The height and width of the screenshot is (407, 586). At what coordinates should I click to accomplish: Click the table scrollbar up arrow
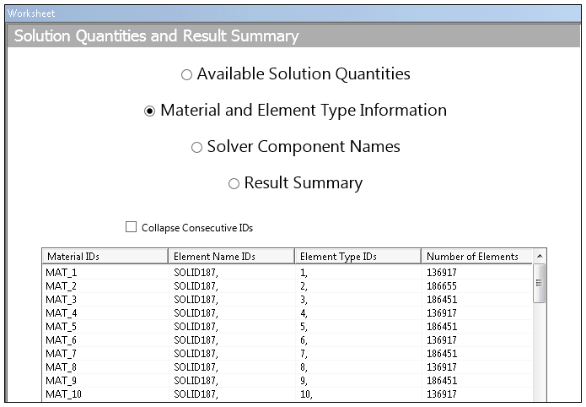click(x=540, y=256)
